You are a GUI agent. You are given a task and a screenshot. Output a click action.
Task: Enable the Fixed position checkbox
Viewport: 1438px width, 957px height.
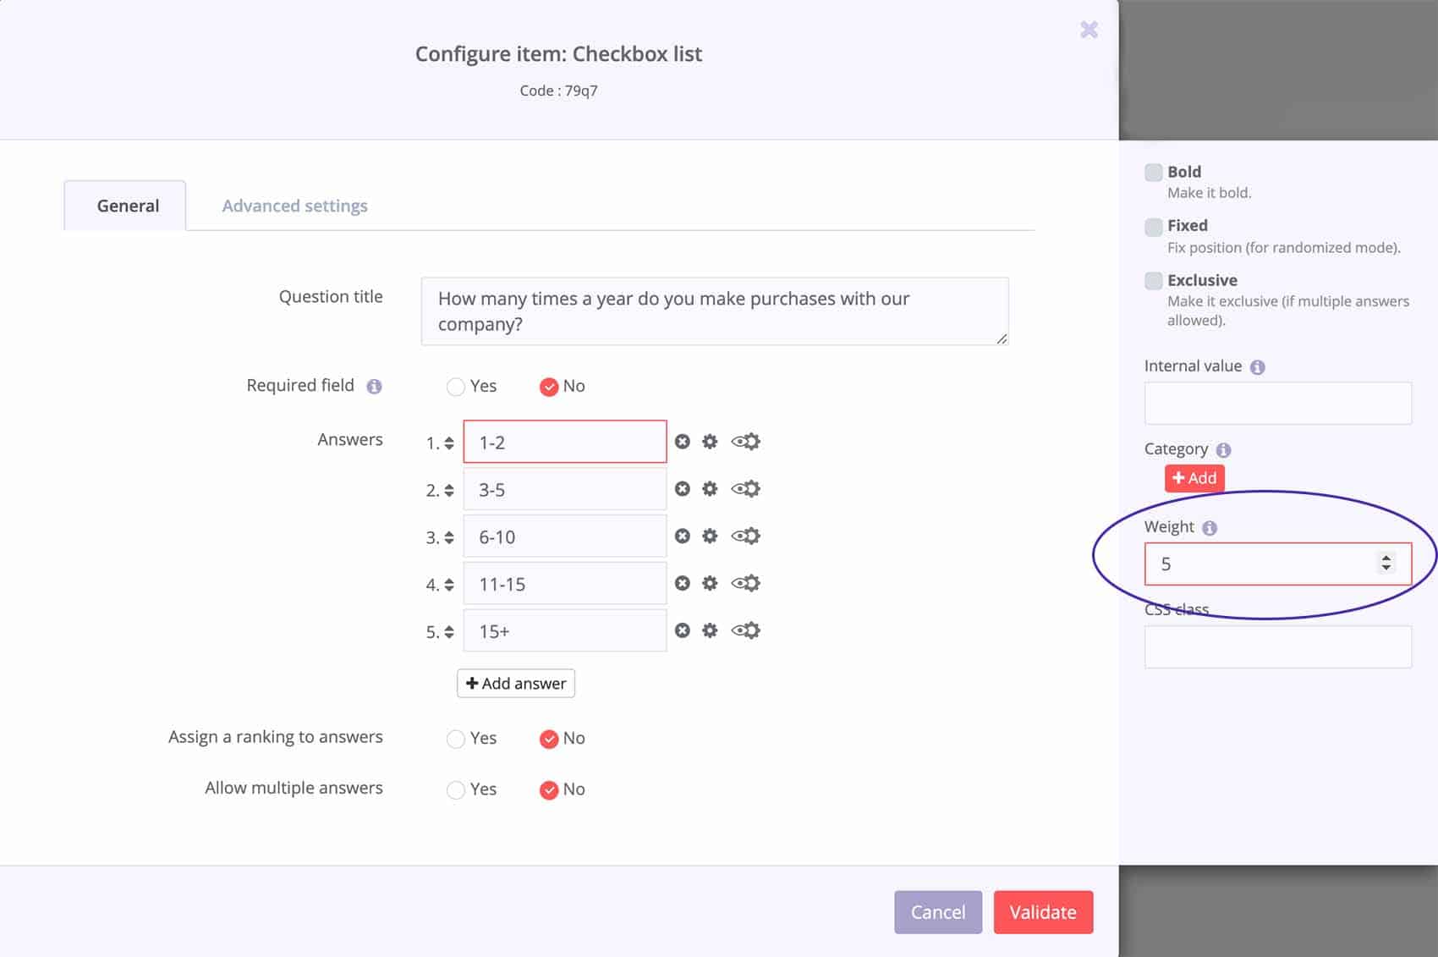[1154, 227]
